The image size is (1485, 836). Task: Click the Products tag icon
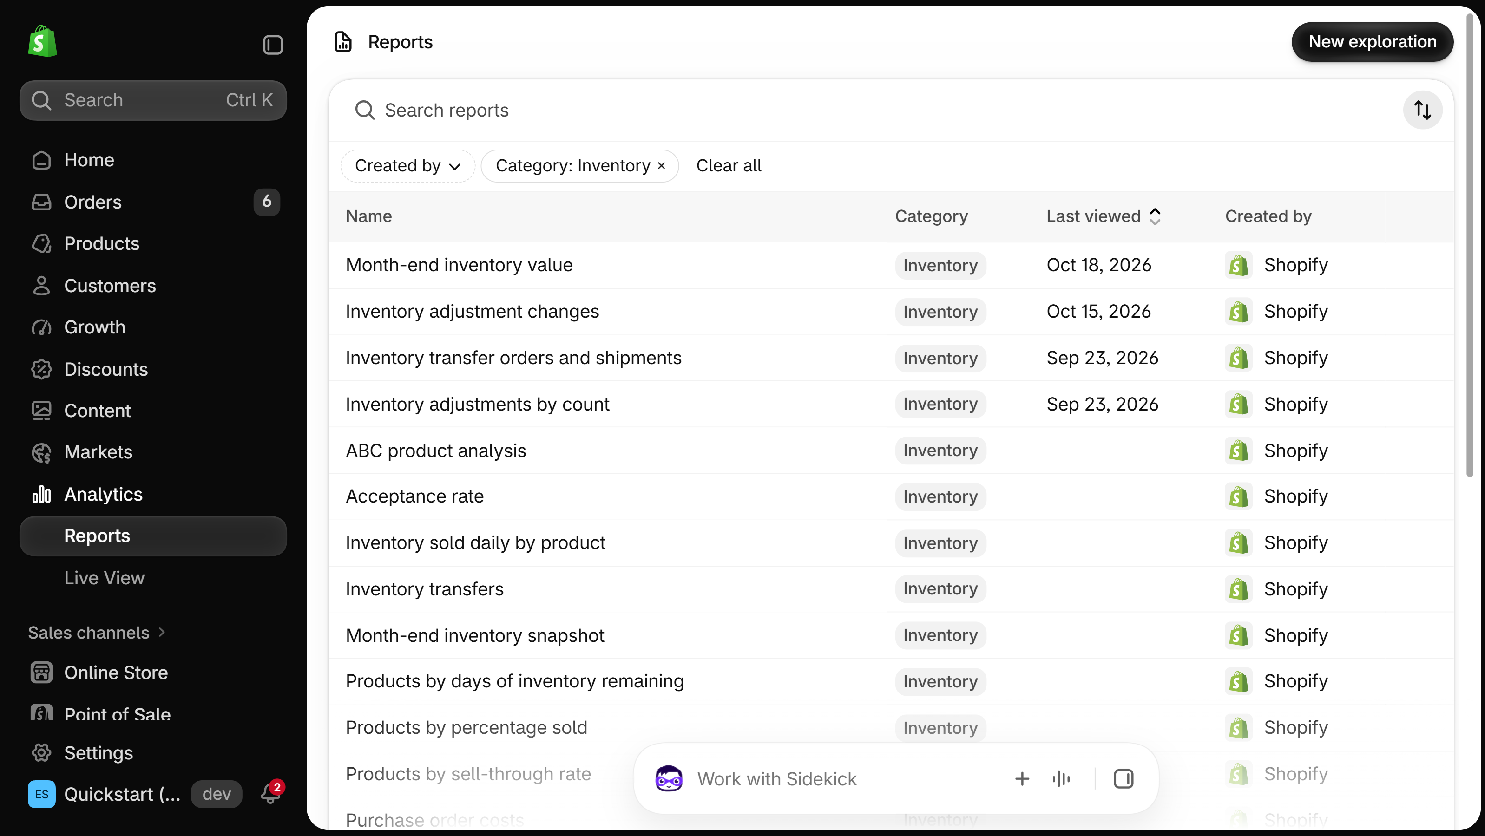point(41,244)
